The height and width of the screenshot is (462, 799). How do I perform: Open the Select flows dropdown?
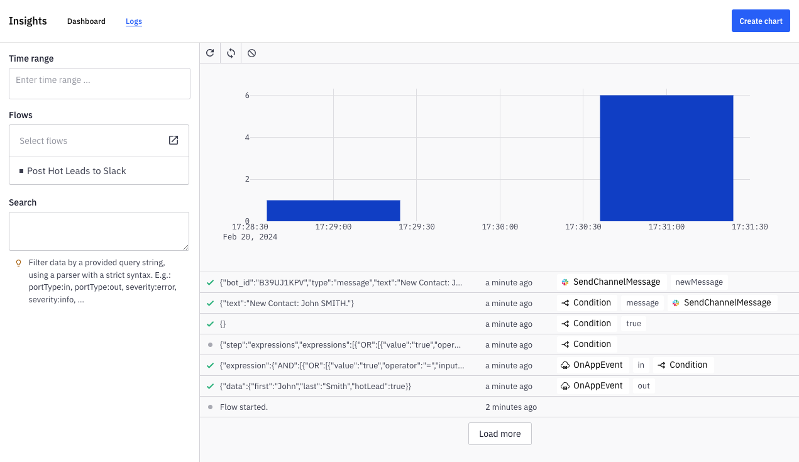(x=88, y=141)
